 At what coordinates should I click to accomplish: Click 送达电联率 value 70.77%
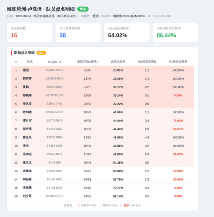pos(118,188)
